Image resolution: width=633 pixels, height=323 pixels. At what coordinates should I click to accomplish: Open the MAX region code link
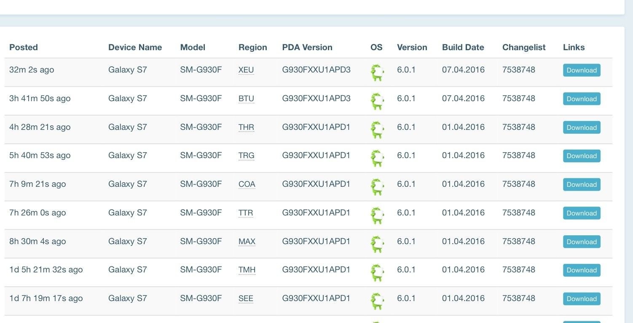[247, 242]
